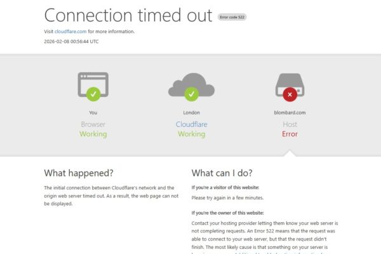The height and width of the screenshot is (254, 381).
Task: Click the green Working status under Browser
Action: (x=93, y=134)
